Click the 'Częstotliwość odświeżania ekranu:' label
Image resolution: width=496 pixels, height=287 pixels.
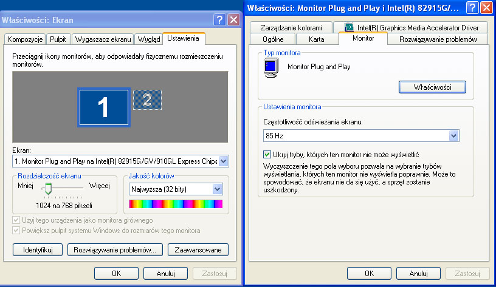pyautogui.click(x=313, y=122)
